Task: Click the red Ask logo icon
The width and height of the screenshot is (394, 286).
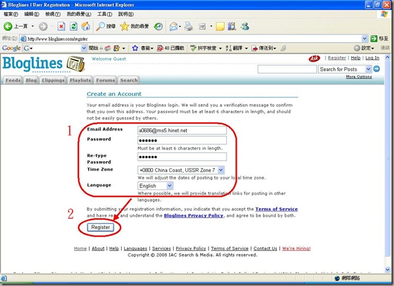Action: click(314, 59)
